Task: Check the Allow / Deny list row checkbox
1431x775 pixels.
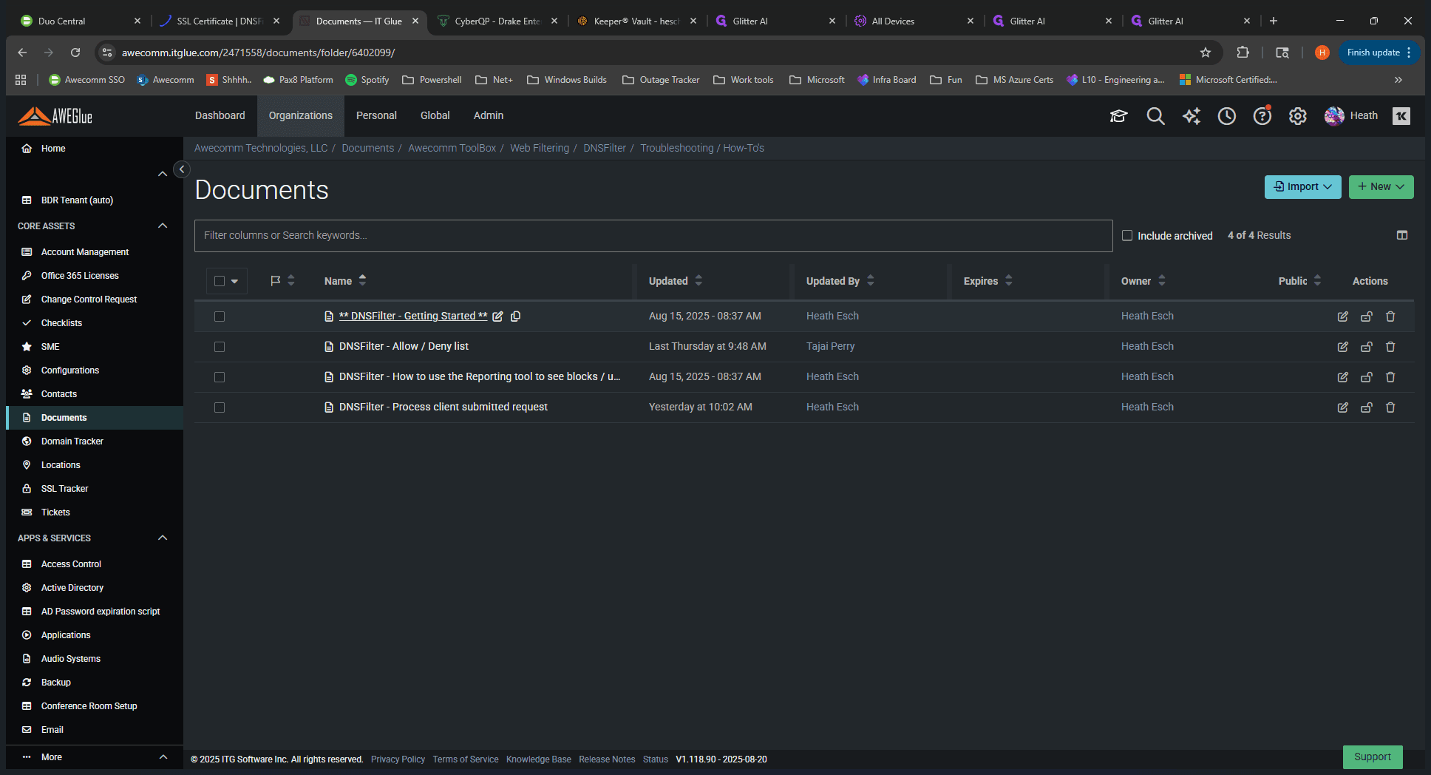Action: pos(220,347)
